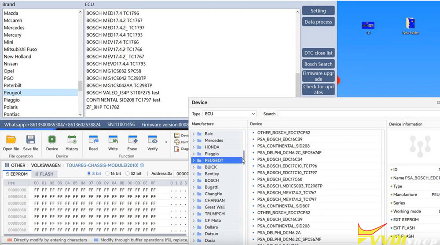Click the Open file icon
The image size is (440, 245).
[x=11, y=141]
